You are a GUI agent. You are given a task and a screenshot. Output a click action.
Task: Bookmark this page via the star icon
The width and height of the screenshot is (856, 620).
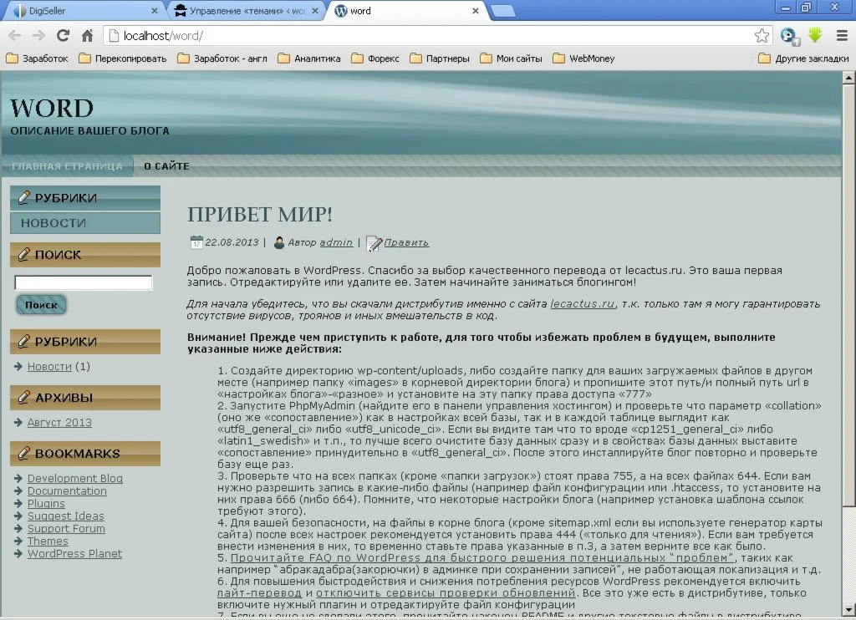pyautogui.click(x=762, y=36)
